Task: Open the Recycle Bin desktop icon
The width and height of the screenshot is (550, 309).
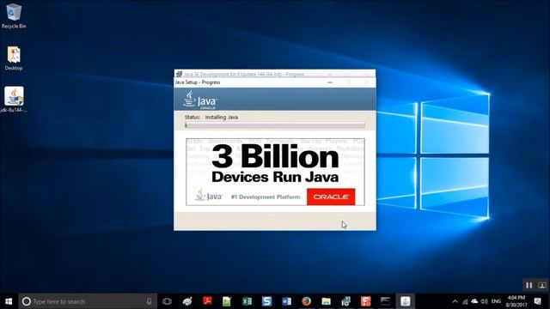Action: pos(14,15)
